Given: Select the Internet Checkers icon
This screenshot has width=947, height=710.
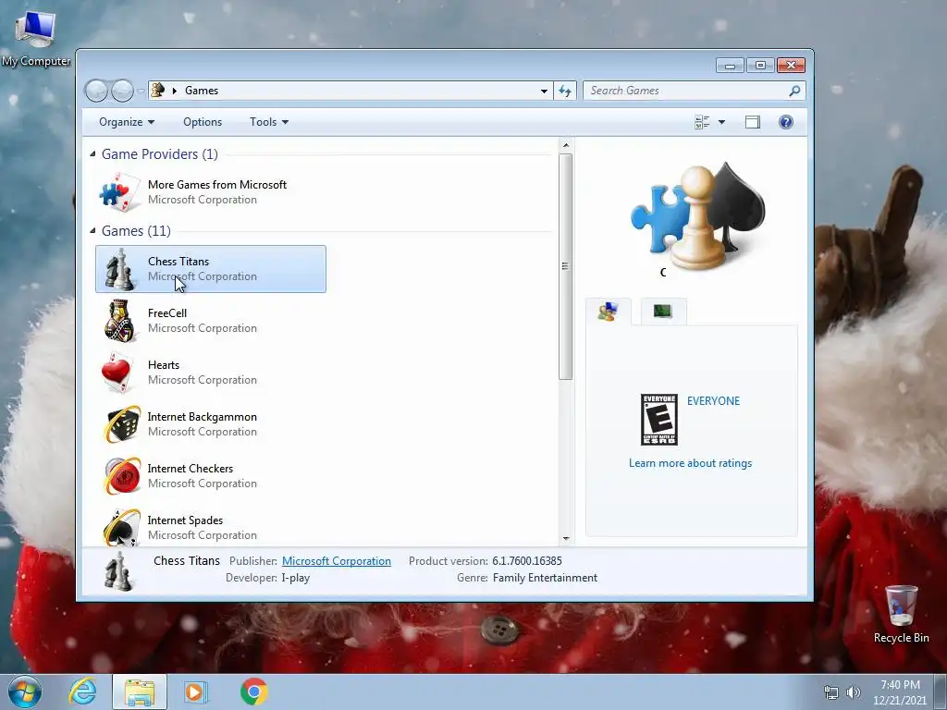Looking at the screenshot, I should (122, 476).
